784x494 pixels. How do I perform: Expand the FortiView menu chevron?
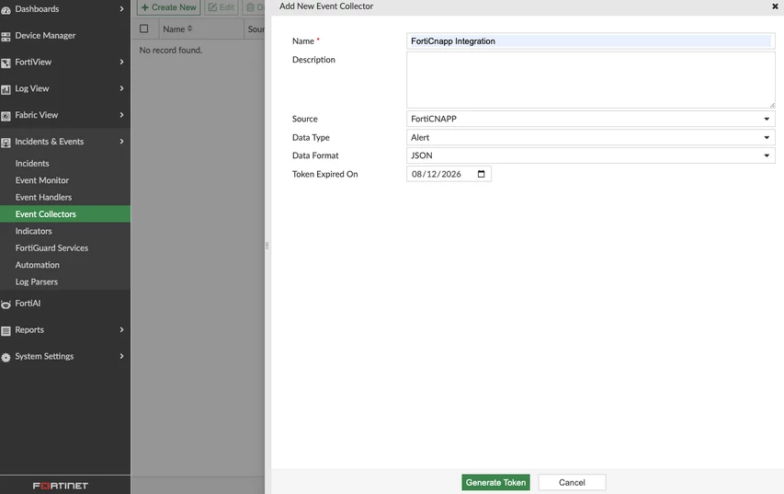(x=121, y=62)
